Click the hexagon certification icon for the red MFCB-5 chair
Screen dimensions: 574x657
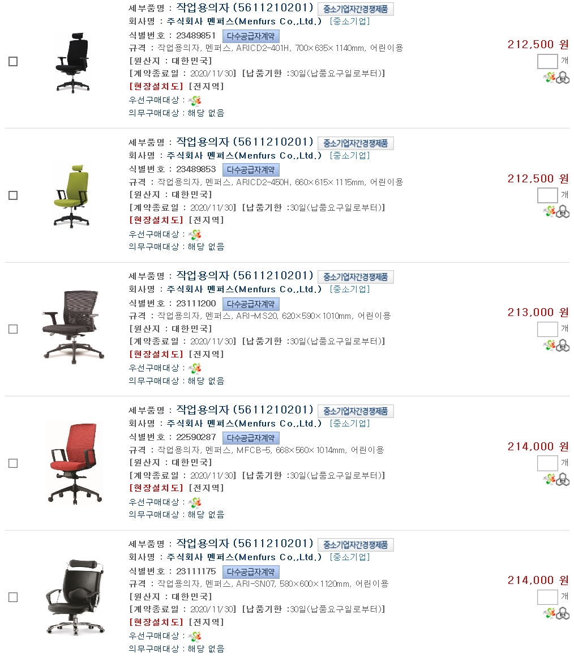coord(563,479)
